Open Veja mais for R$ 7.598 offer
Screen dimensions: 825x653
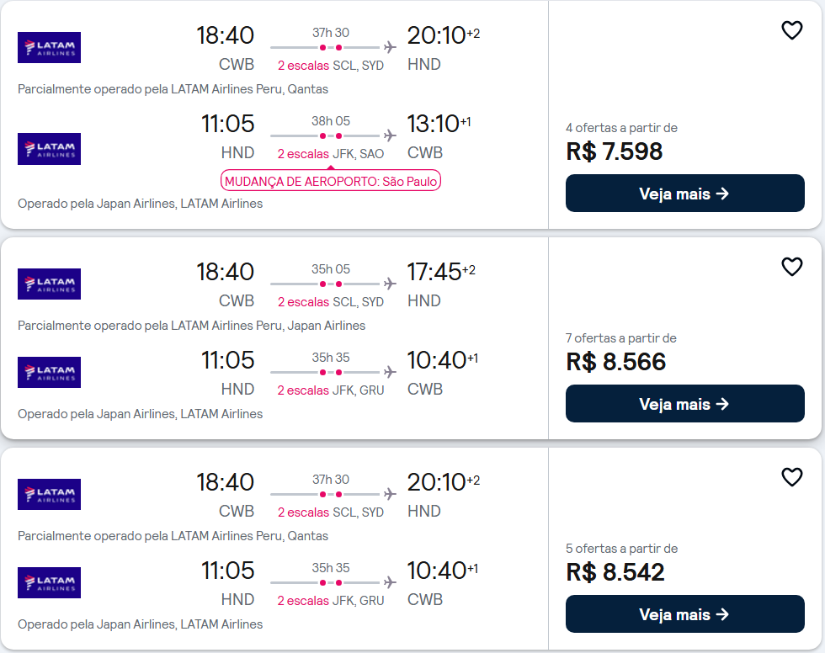coord(684,194)
